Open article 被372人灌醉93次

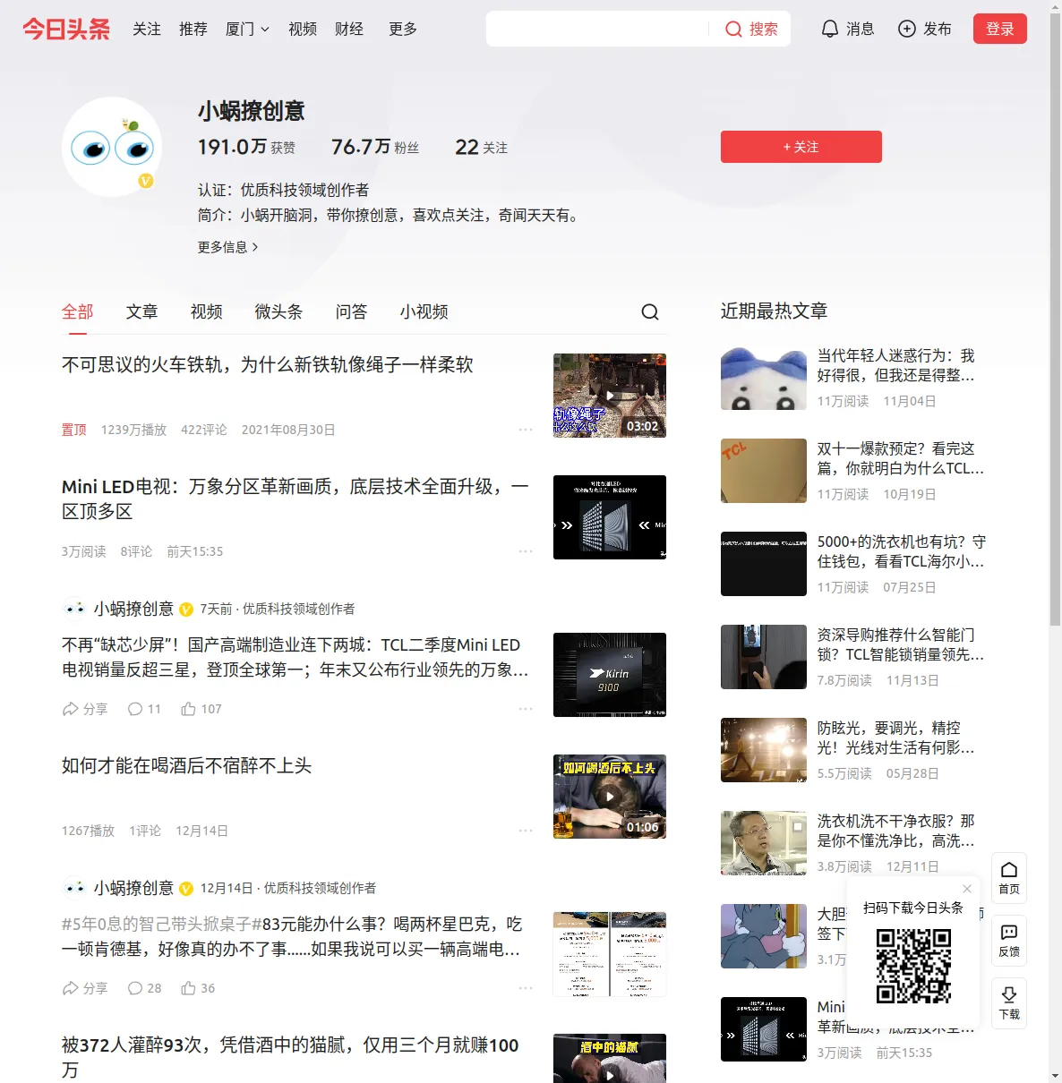pos(290,1057)
